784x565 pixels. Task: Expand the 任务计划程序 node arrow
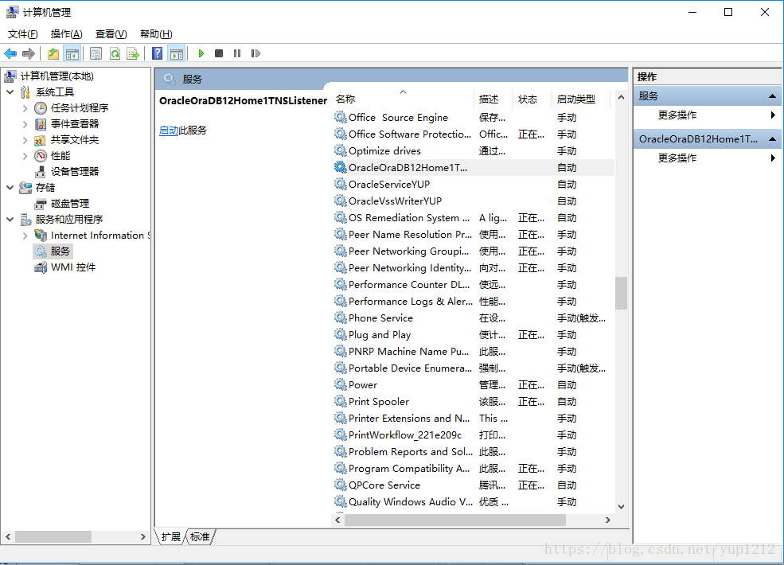tap(25, 108)
